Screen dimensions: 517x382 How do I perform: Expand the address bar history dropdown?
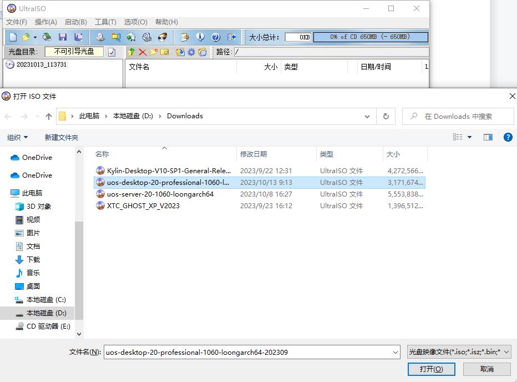367,117
